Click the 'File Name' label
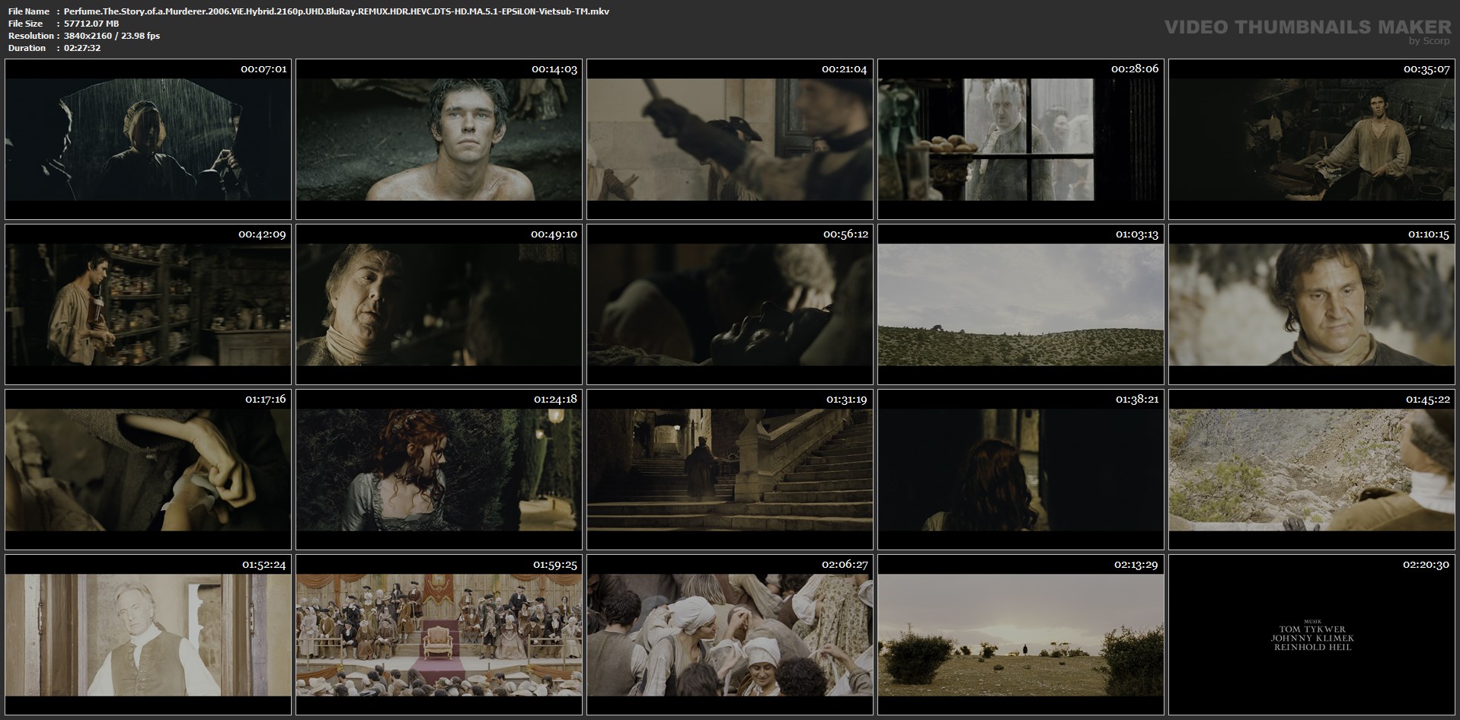The image size is (1460, 720). point(29,11)
